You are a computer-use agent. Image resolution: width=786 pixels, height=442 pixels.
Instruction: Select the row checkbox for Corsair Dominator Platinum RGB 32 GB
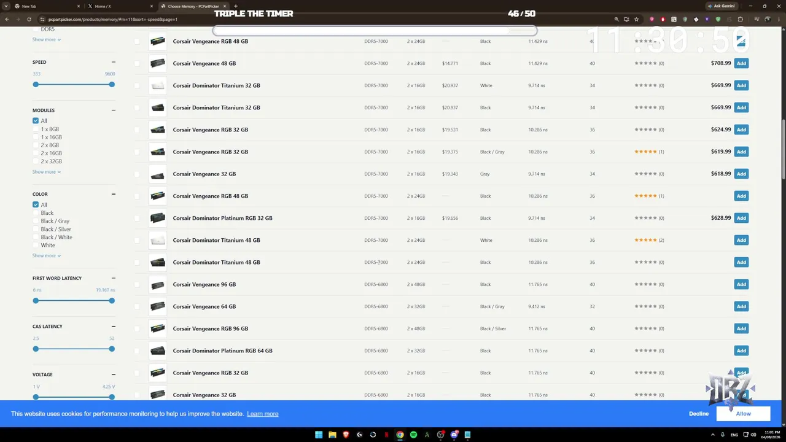[137, 219]
